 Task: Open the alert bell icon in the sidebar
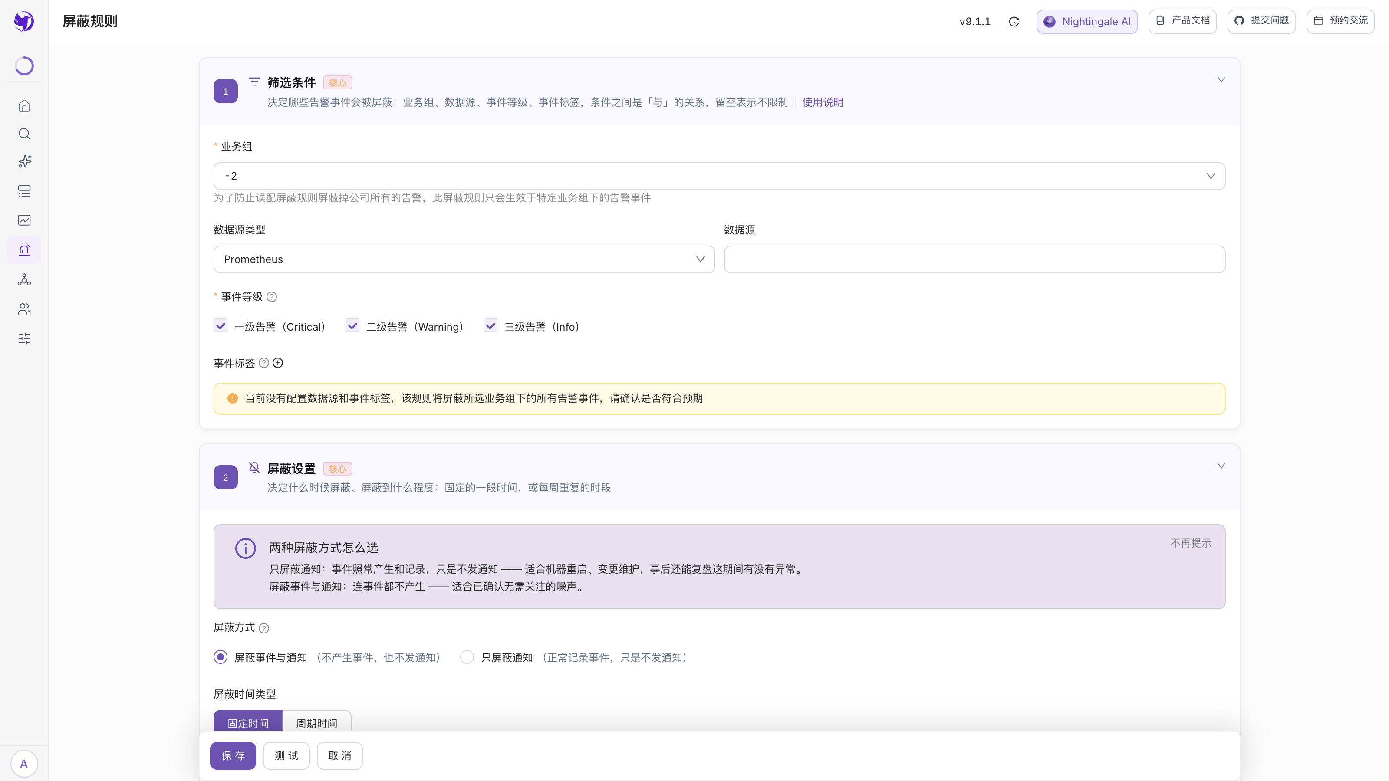pyautogui.click(x=24, y=250)
